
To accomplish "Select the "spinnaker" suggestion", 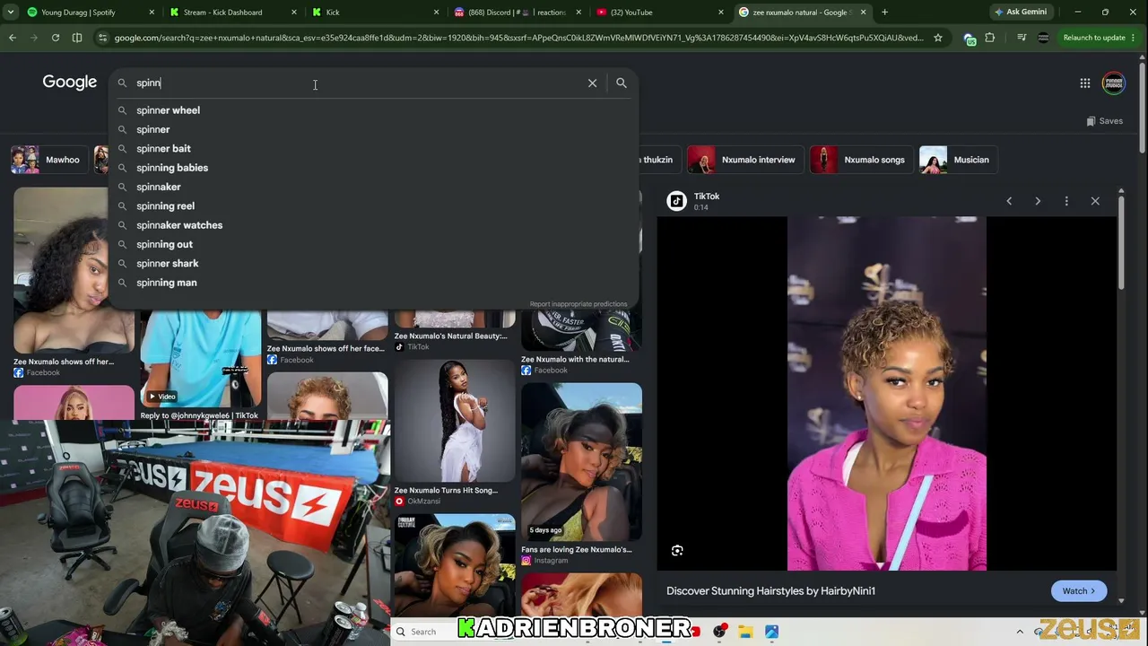I will pyautogui.click(x=373, y=187).
